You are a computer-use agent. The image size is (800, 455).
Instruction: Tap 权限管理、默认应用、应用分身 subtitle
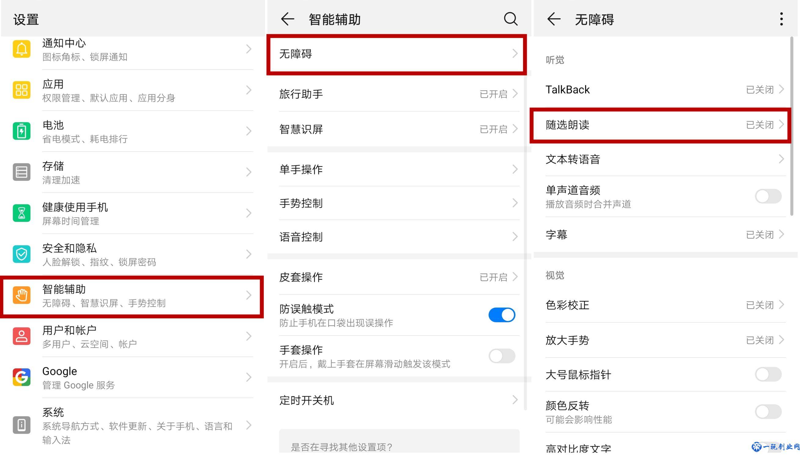108,98
